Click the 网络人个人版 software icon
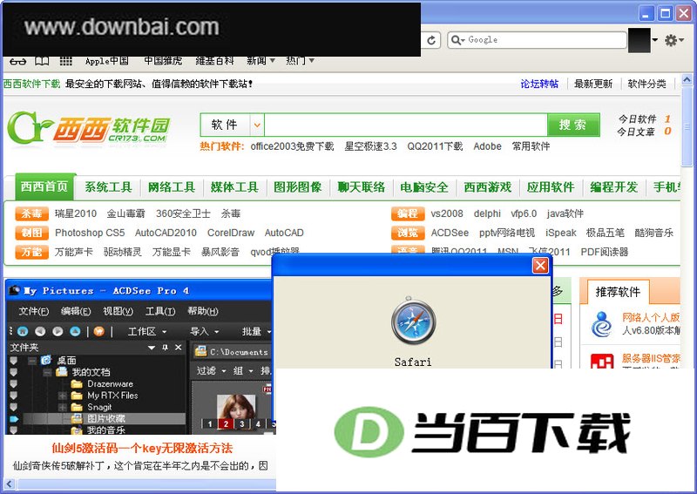Image resolution: width=697 pixels, height=494 pixels. [x=601, y=324]
